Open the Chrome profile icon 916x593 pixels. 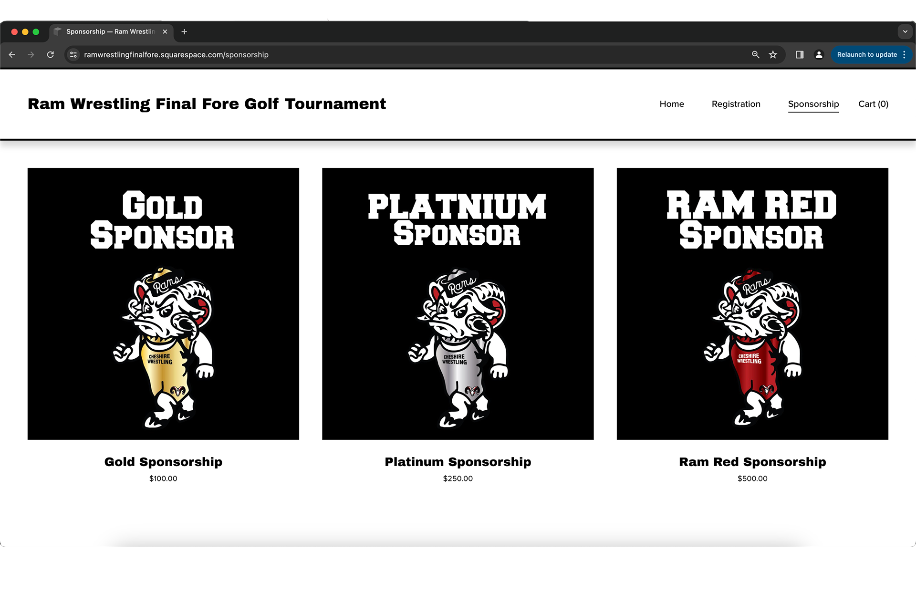(x=819, y=55)
